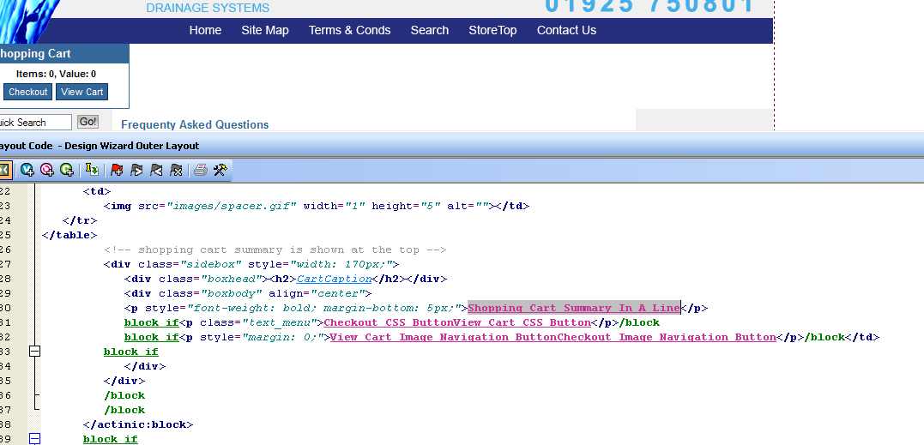Screen dimensions: 924x445
Task: Click the CartCaption variable link in code
Action: [334, 279]
